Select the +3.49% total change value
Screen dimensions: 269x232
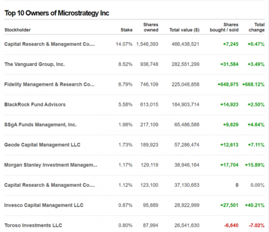256,64
